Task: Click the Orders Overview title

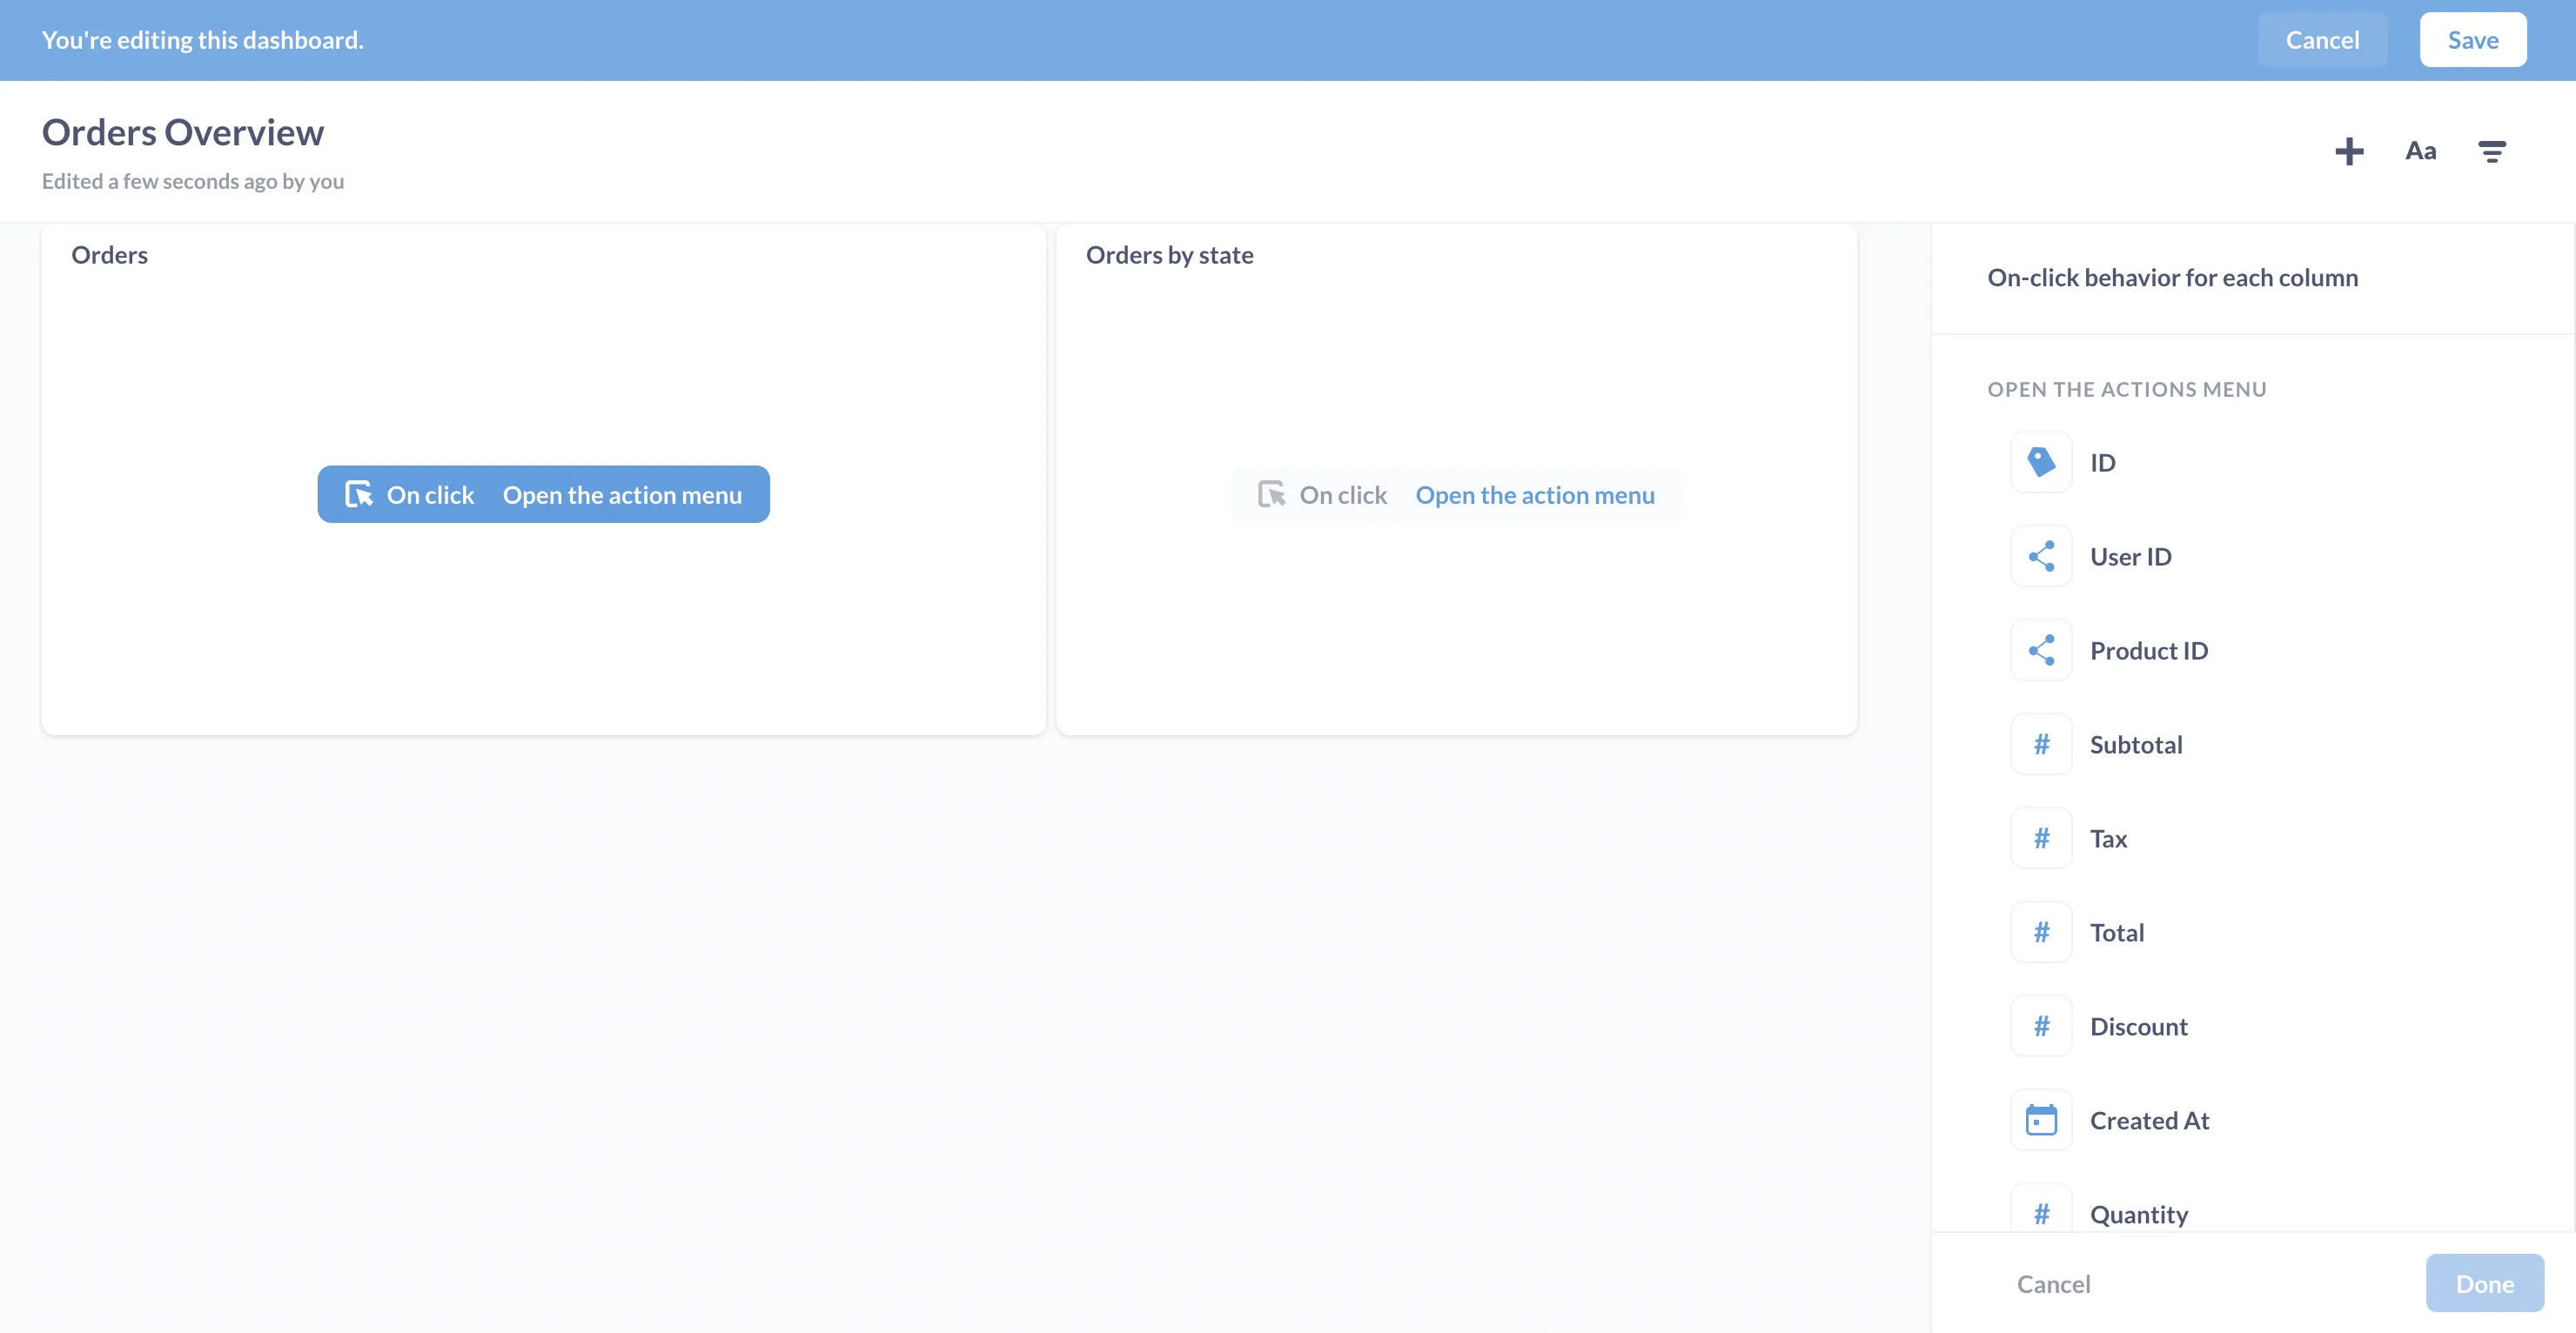Action: coord(182,131)
